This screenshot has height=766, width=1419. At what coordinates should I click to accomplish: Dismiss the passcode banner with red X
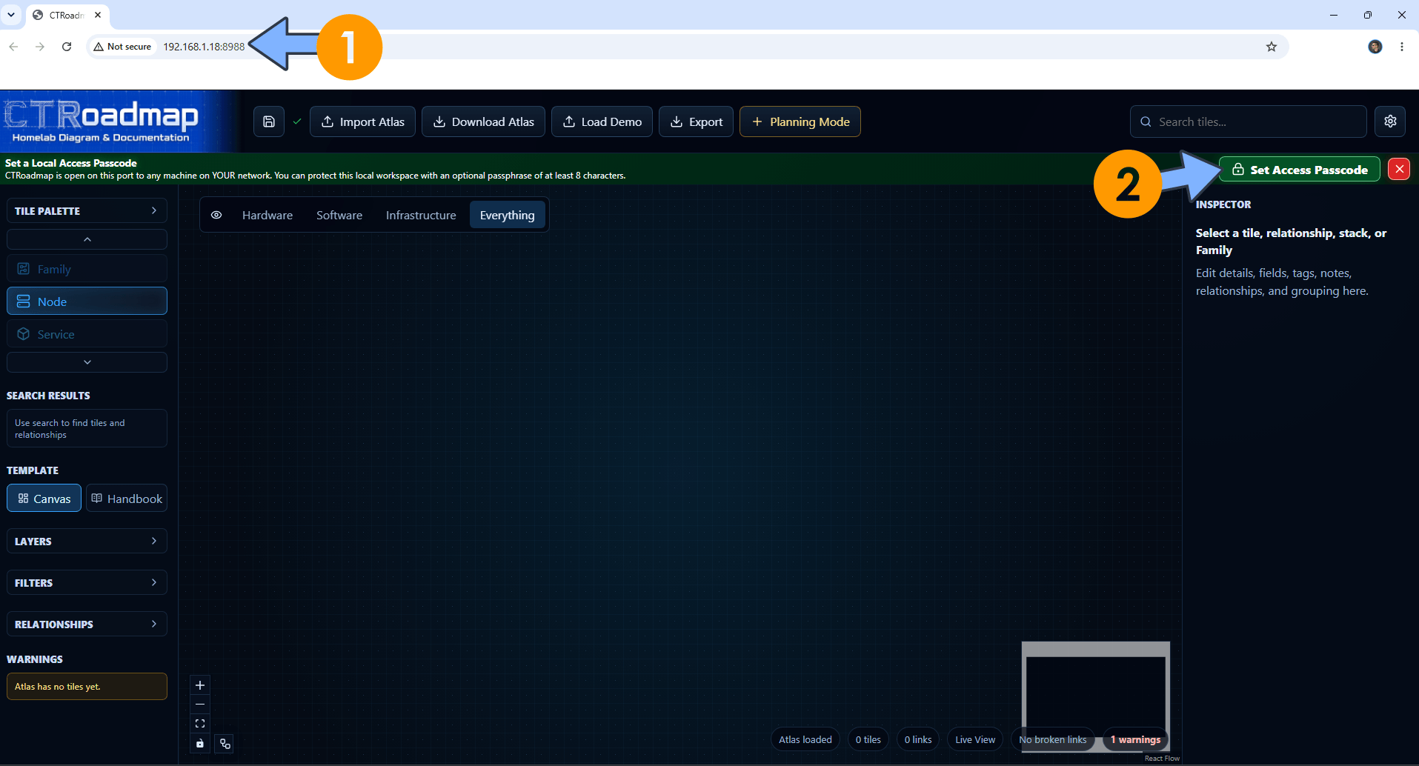point(1399,170)
